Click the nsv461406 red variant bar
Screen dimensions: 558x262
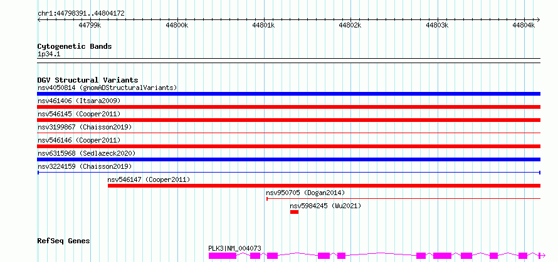[x=288, y=107]
